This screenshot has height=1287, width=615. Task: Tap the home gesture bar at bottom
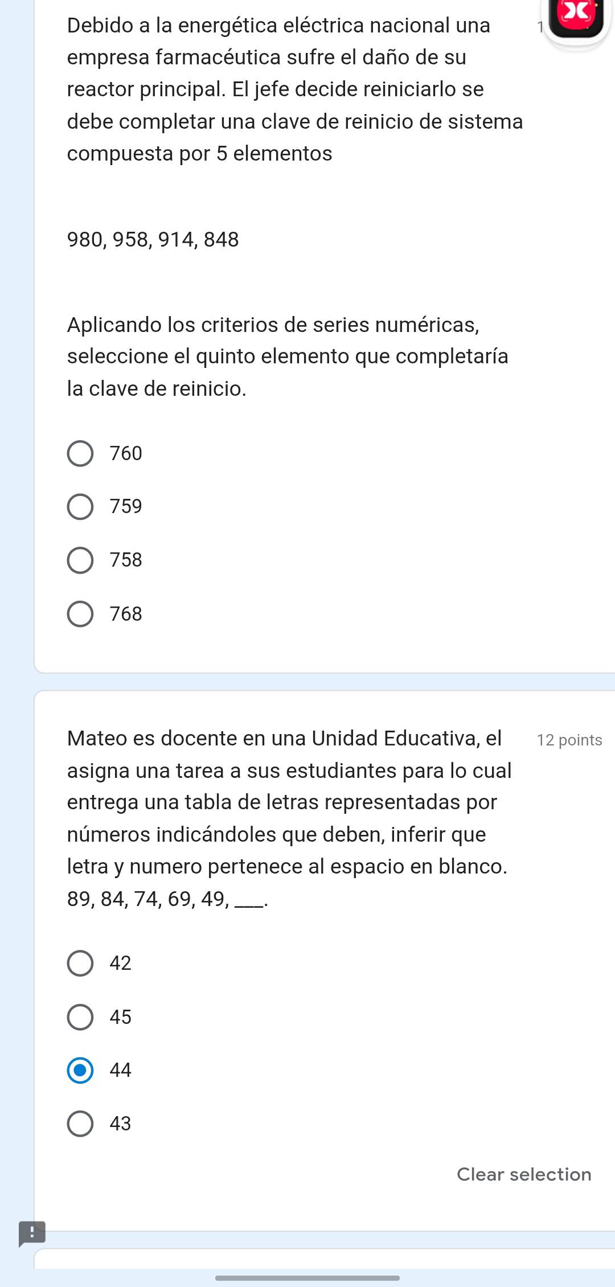pos(307,1278)
